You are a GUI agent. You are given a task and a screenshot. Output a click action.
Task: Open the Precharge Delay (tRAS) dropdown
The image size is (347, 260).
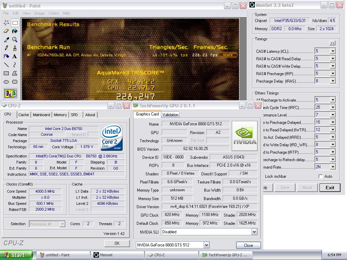click(333, 81)
